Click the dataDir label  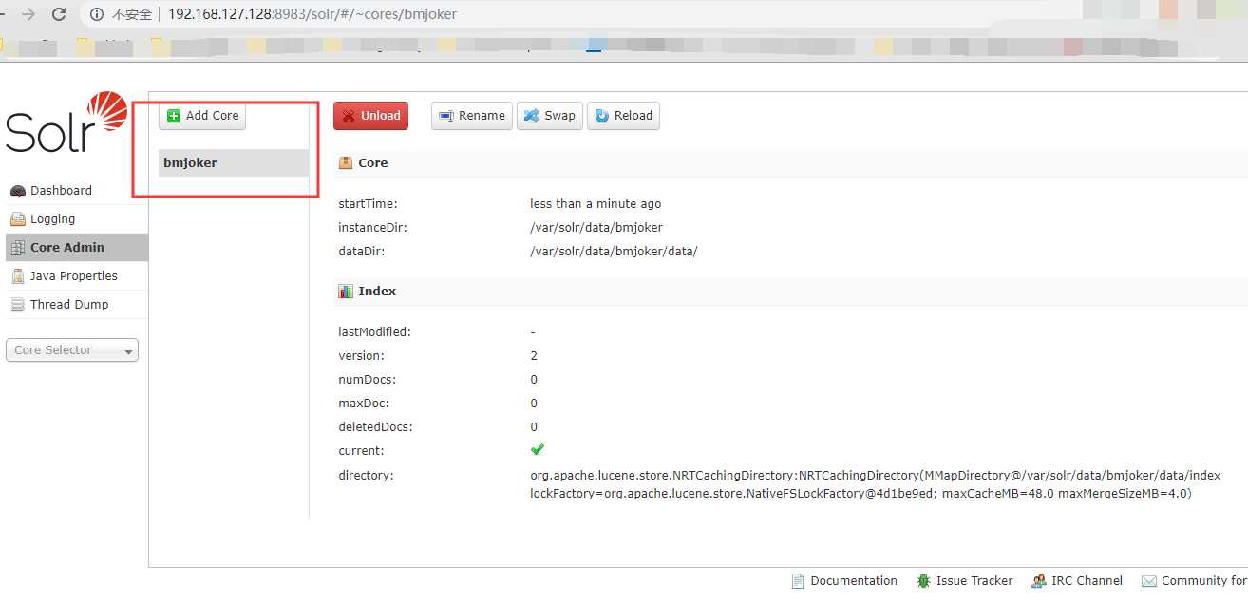(x=361, y=252)
